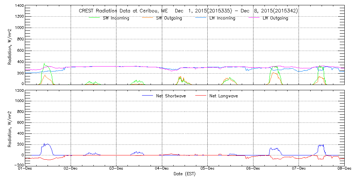Click the SW Outgoing legend label
The width and height of the screenshot is (355, 177).
point(169,18)
